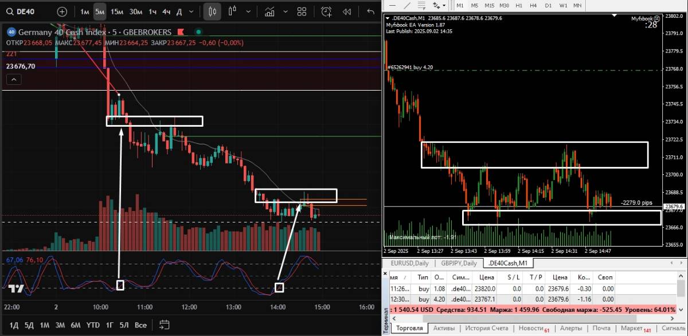Undo the last action with the arrow icon
The height and width of the screenshot is (336, 688).
370,11
